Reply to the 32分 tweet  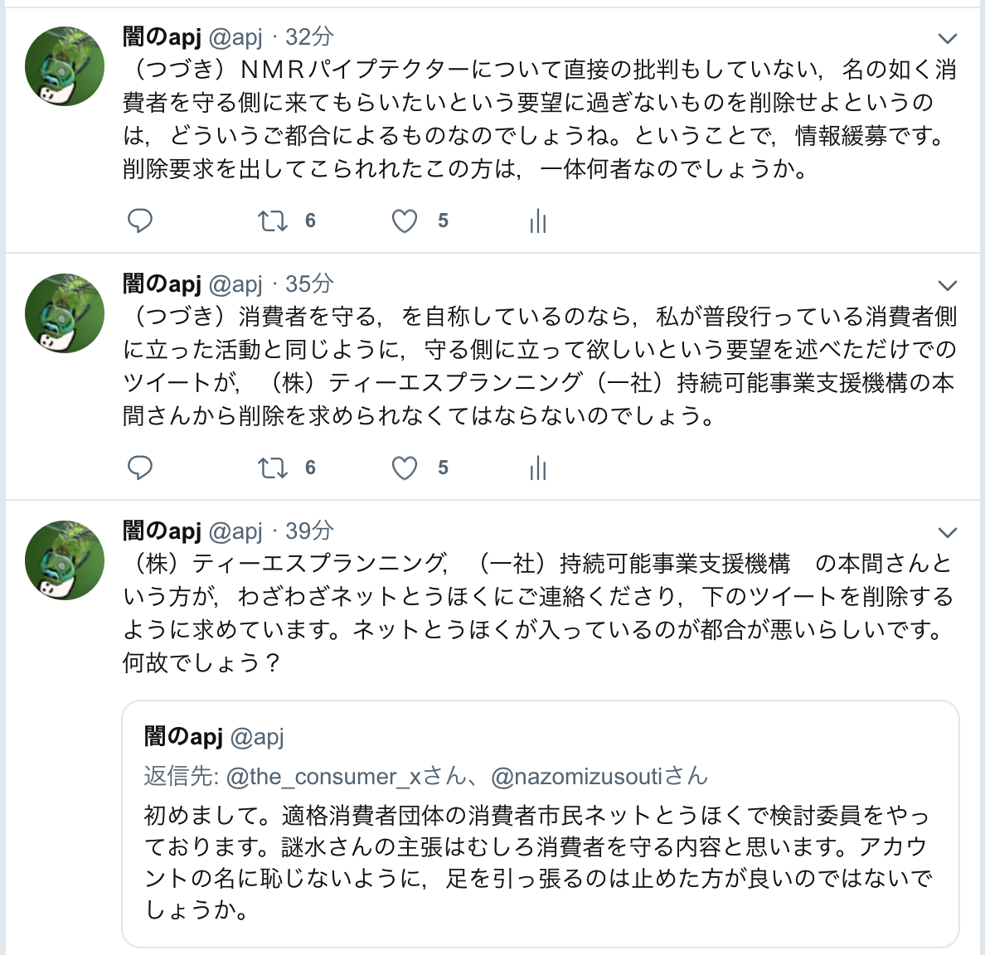pyautogui.click(x=140, y=221)
